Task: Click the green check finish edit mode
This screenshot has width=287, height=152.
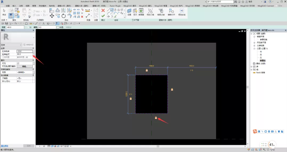Action: pos(103,16)
